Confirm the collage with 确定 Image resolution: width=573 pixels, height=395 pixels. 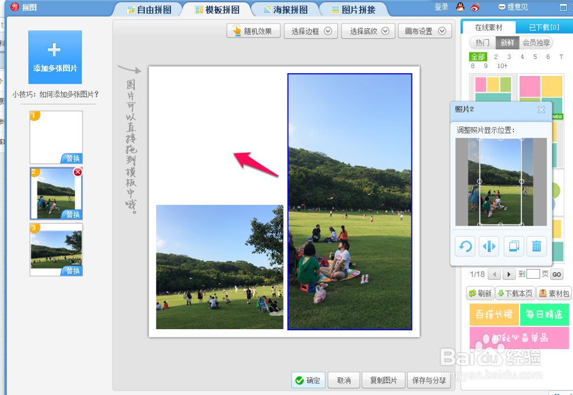[x=308, y=380]
